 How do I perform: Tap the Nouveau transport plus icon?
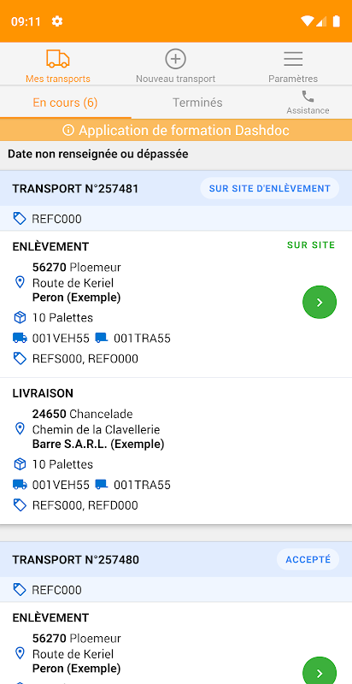(175, 59)
